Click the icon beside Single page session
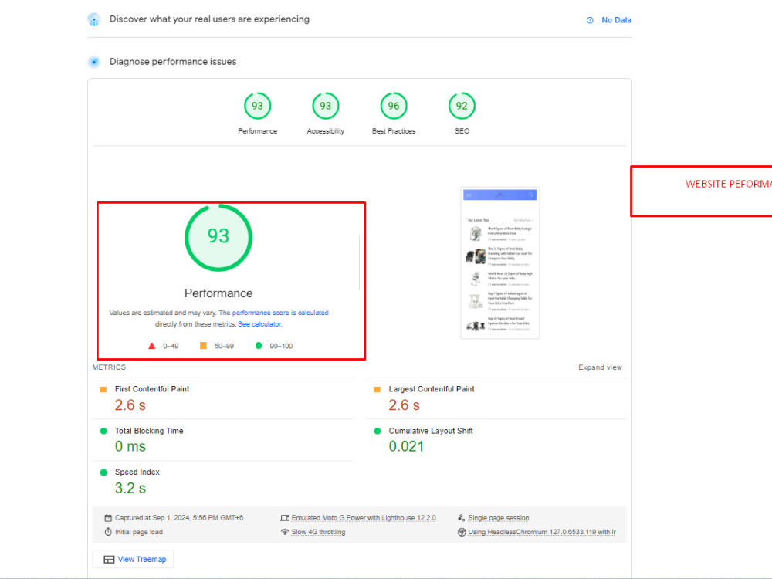 (462, 518)
